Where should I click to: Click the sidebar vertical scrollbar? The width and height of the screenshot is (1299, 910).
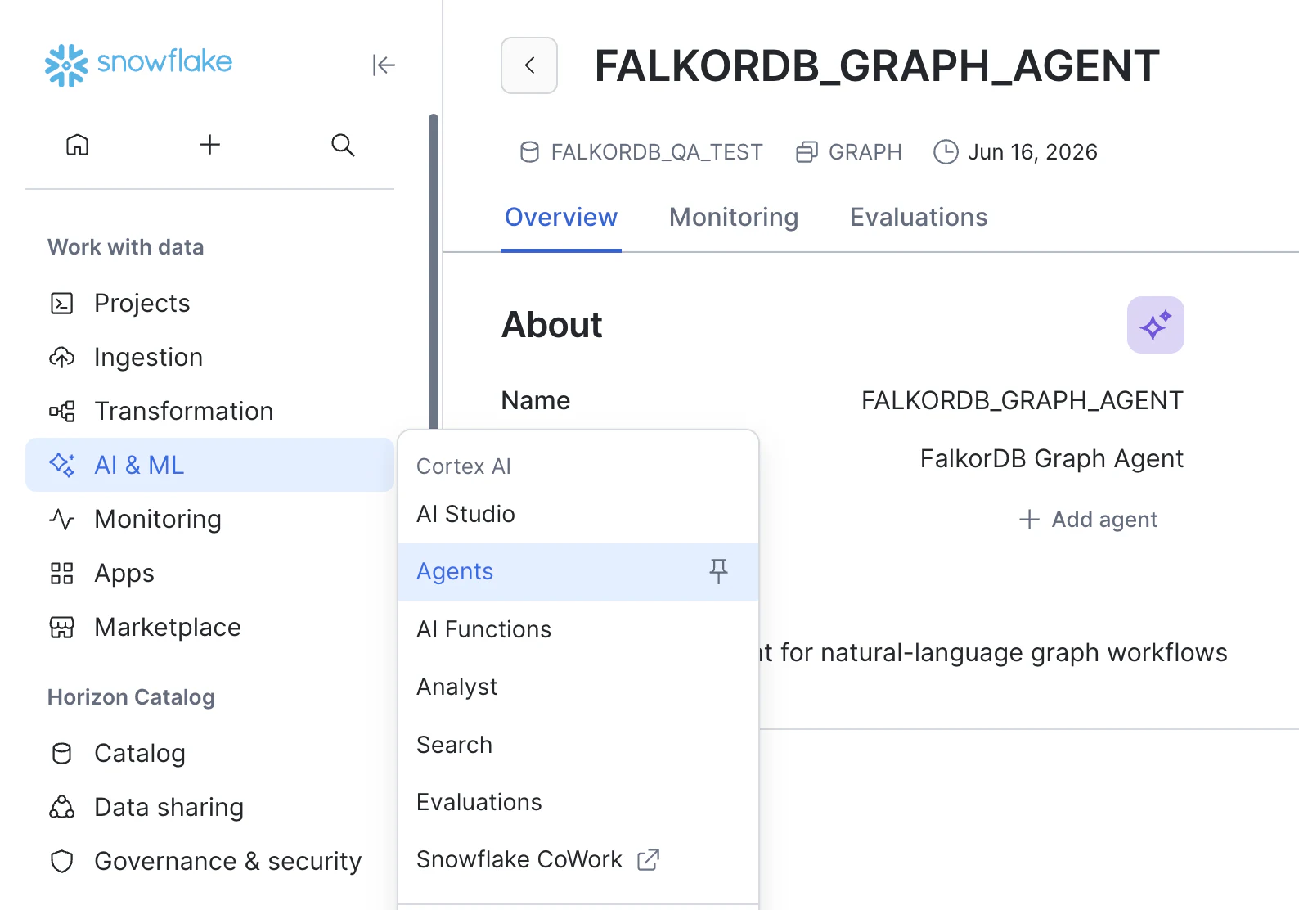(434, 272)
